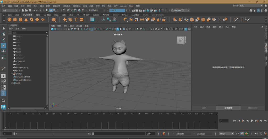Select the Move tool in the toolbox
The height and width of the screenshot is (139, 268).
(x=3, y=45)
